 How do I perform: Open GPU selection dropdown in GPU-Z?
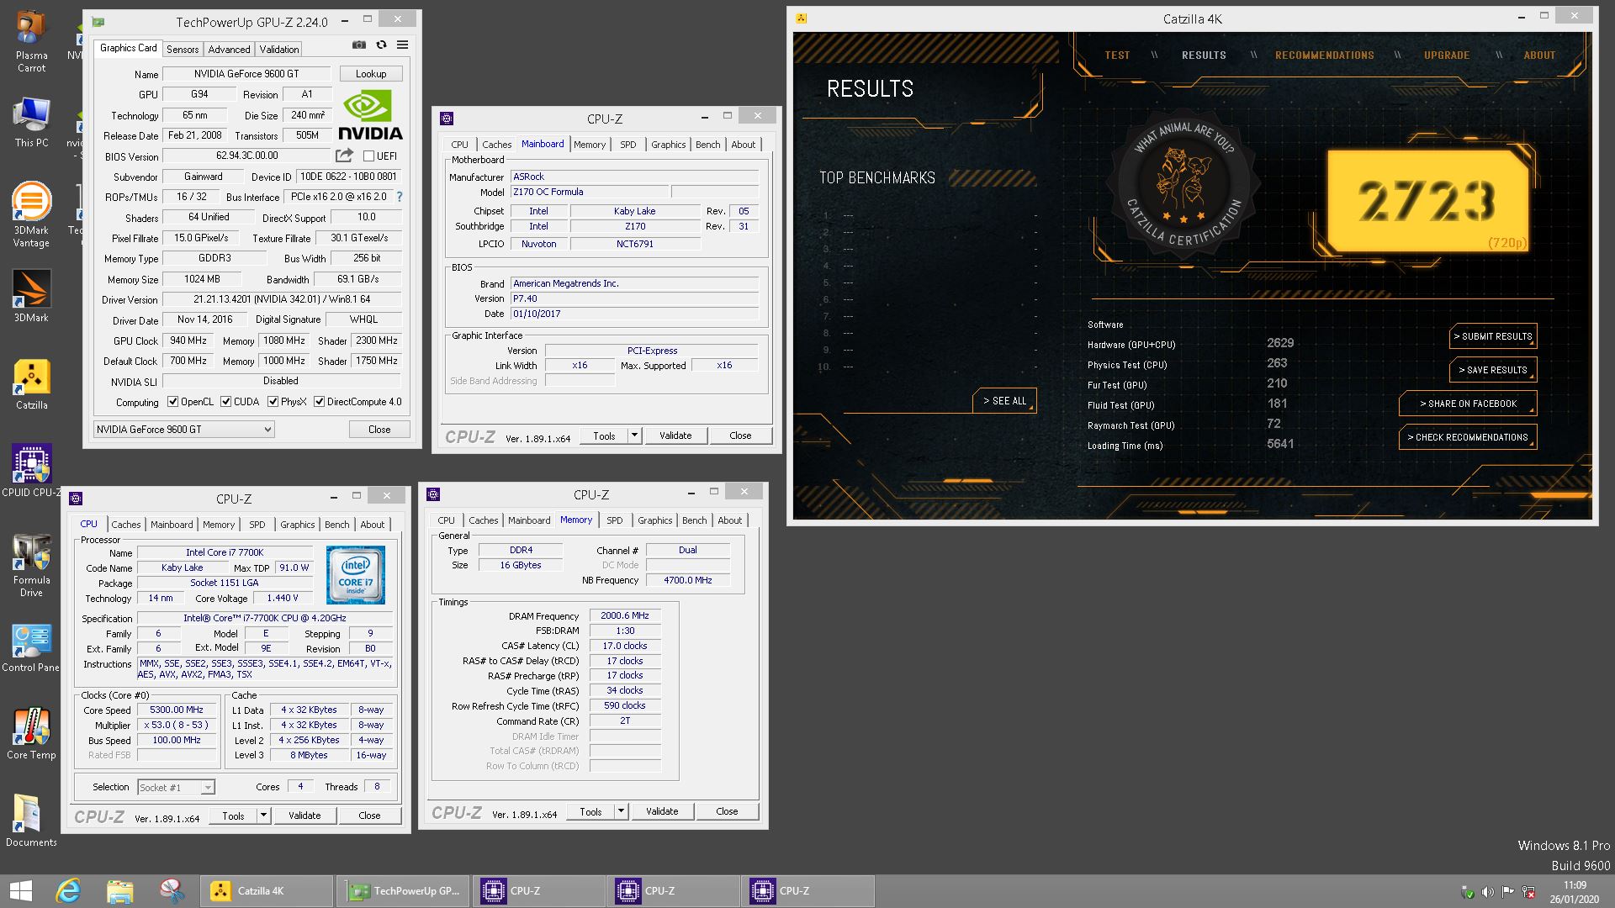(183, 429)
